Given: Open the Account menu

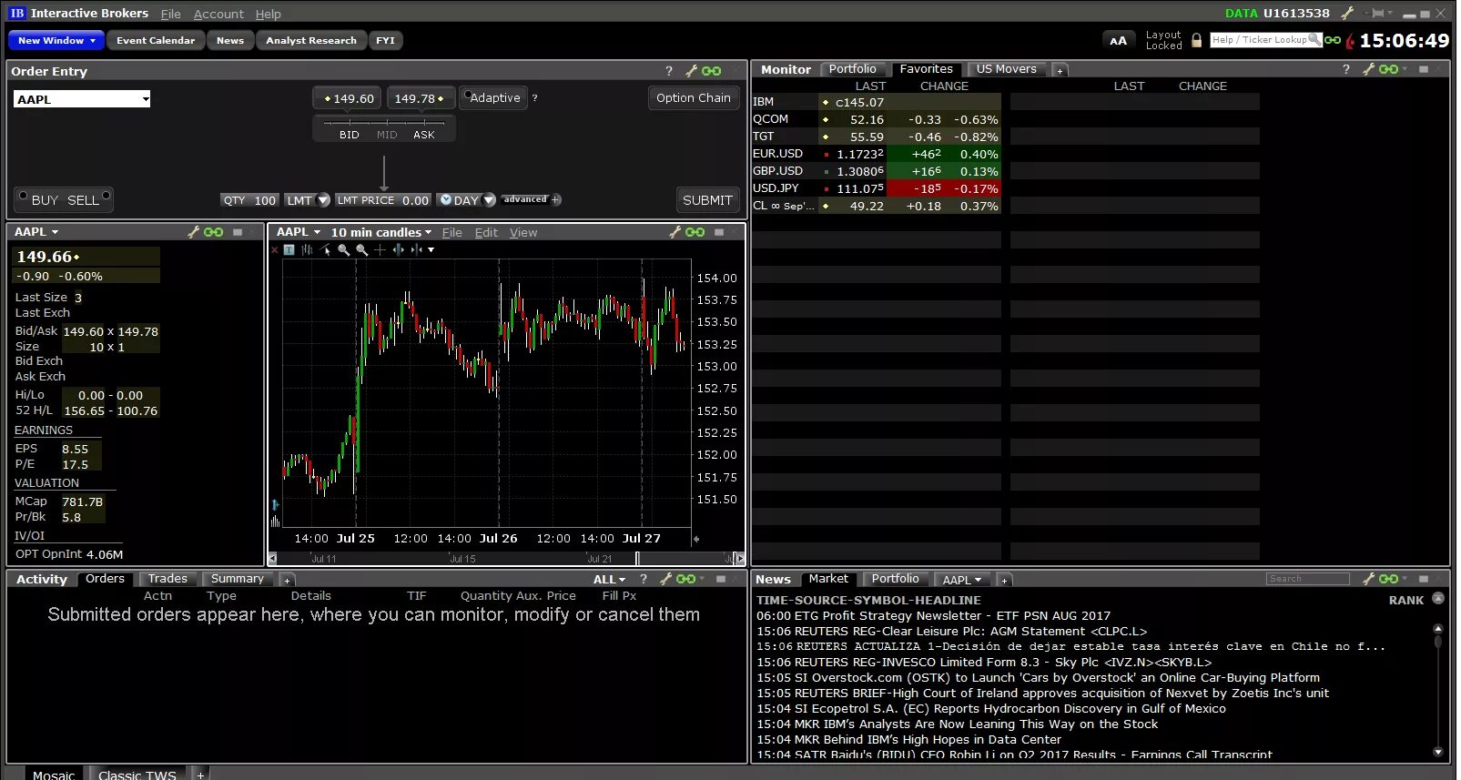Looking at the screenshot, I should [218, 14].
